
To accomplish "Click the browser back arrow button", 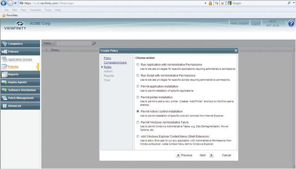I will [x=4, y=3].
